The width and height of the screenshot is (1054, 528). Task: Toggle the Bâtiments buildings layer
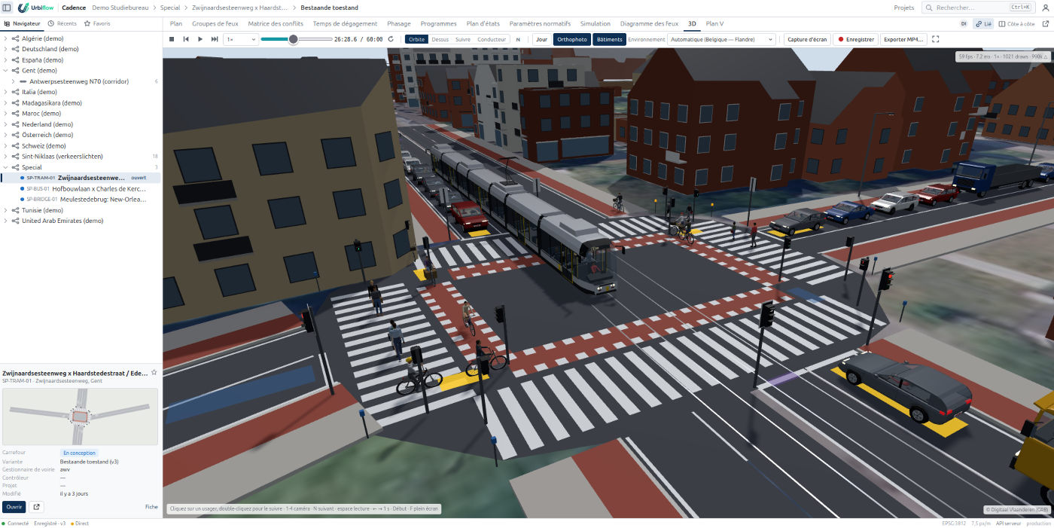pos(609,39)
